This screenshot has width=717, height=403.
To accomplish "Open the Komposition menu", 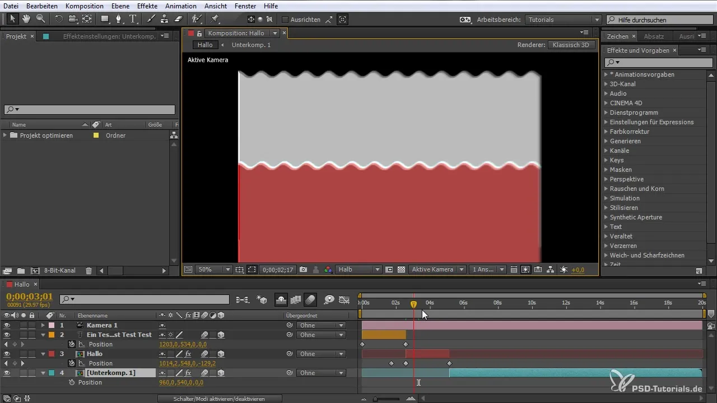I will point(84,6).
